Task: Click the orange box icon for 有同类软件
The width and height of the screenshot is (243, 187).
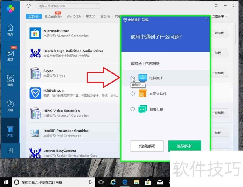Action: click(142, 94)
